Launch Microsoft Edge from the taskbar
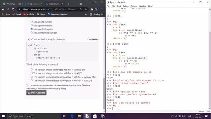The height and width of the screenshot is (119, 211). pos(72,116)
